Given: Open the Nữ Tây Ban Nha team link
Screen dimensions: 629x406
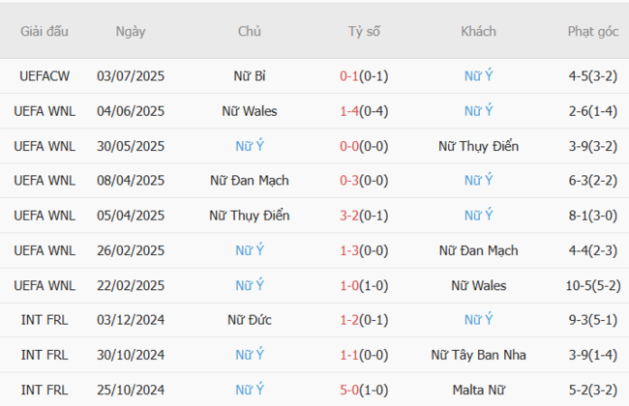Looking at the screenshot, I should [478, 355].
